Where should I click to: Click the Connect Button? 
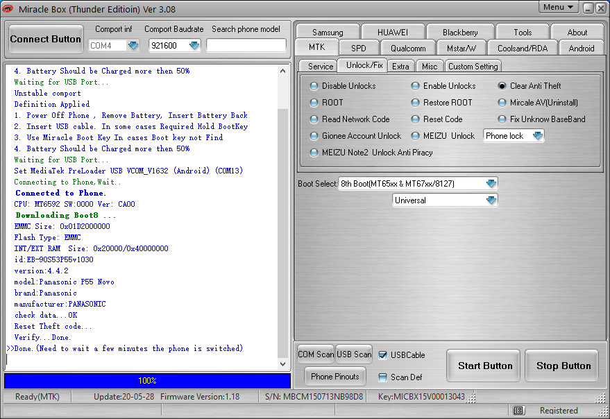(46, 39)
